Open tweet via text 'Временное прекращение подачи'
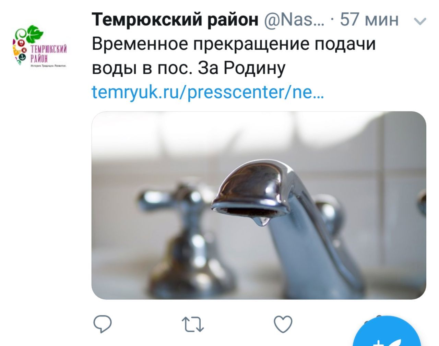This screenshot has width=439, height=346. point(234,44)
